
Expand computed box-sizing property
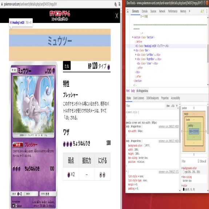click(182, 177)
